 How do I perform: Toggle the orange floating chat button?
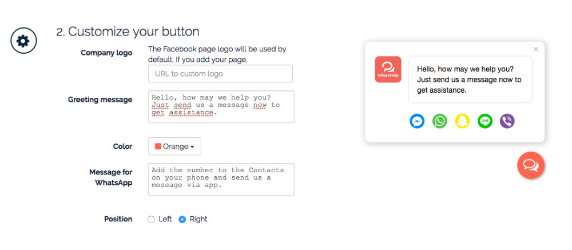tap(530, 165)
